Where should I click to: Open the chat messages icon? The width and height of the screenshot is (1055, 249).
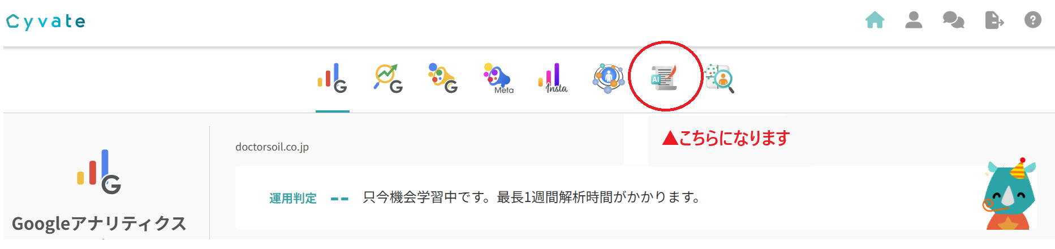953,20
